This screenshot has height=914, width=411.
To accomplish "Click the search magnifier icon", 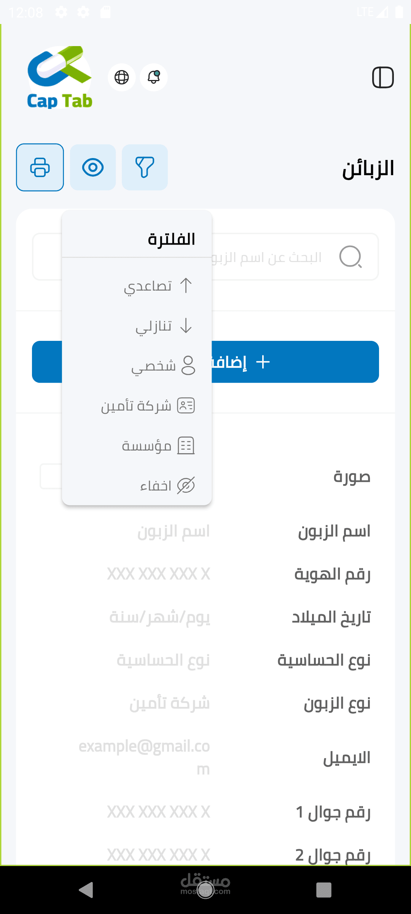I will [x=350, y=257].
